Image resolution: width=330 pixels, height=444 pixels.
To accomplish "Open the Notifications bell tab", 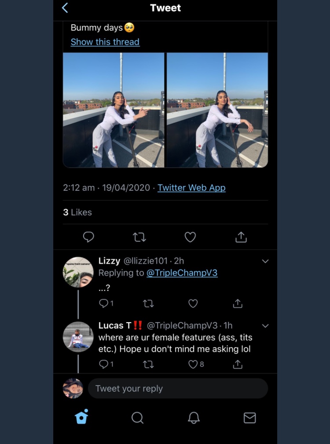I will point(194,417).
